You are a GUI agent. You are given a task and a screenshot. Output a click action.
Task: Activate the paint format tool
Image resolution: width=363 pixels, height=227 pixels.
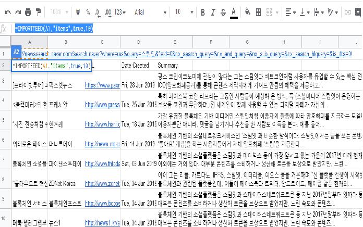point(38,12)
